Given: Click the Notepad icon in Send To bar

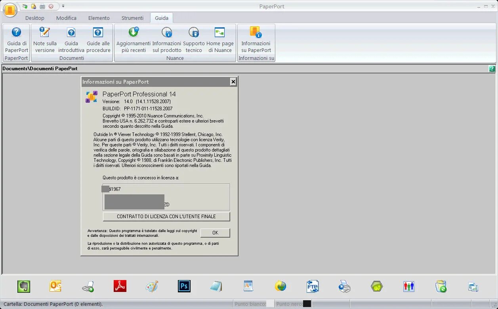Looking at the screenshot, I should tap(216, 286).
